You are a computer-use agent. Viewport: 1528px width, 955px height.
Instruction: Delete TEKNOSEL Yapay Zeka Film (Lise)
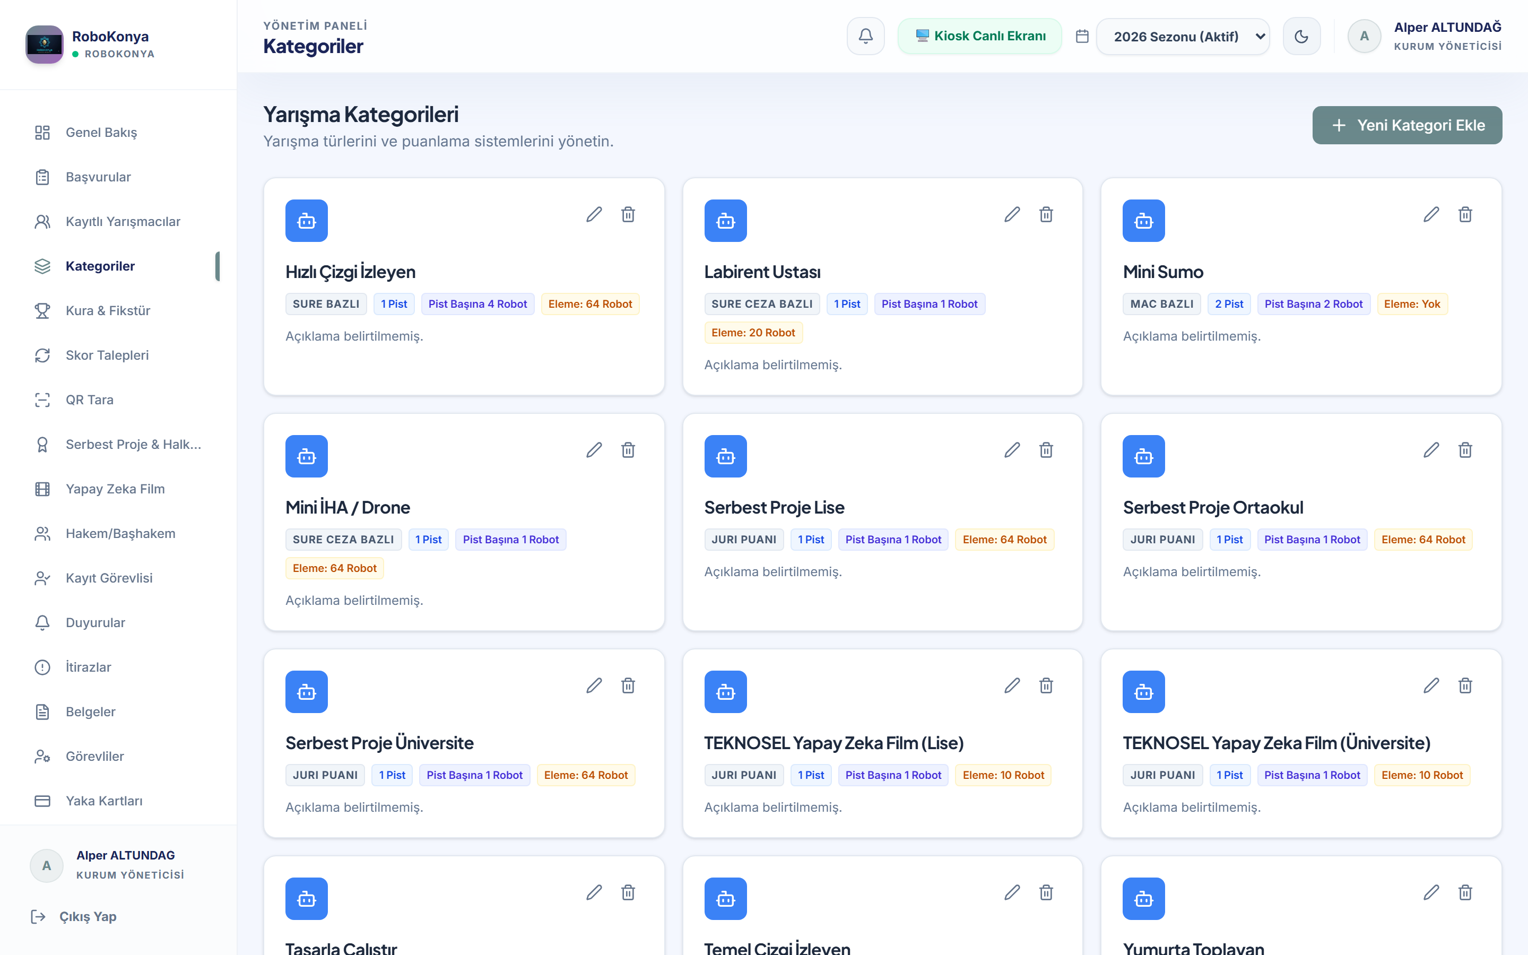pyautogui.click(x=1046, y=686)
